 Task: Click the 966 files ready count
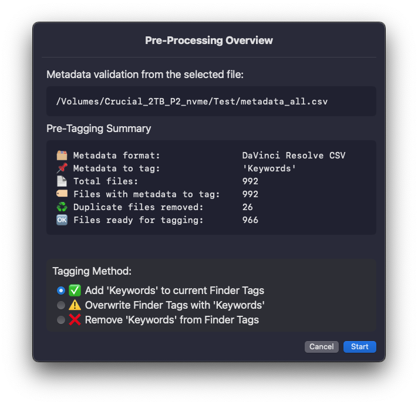pos(250,220)
